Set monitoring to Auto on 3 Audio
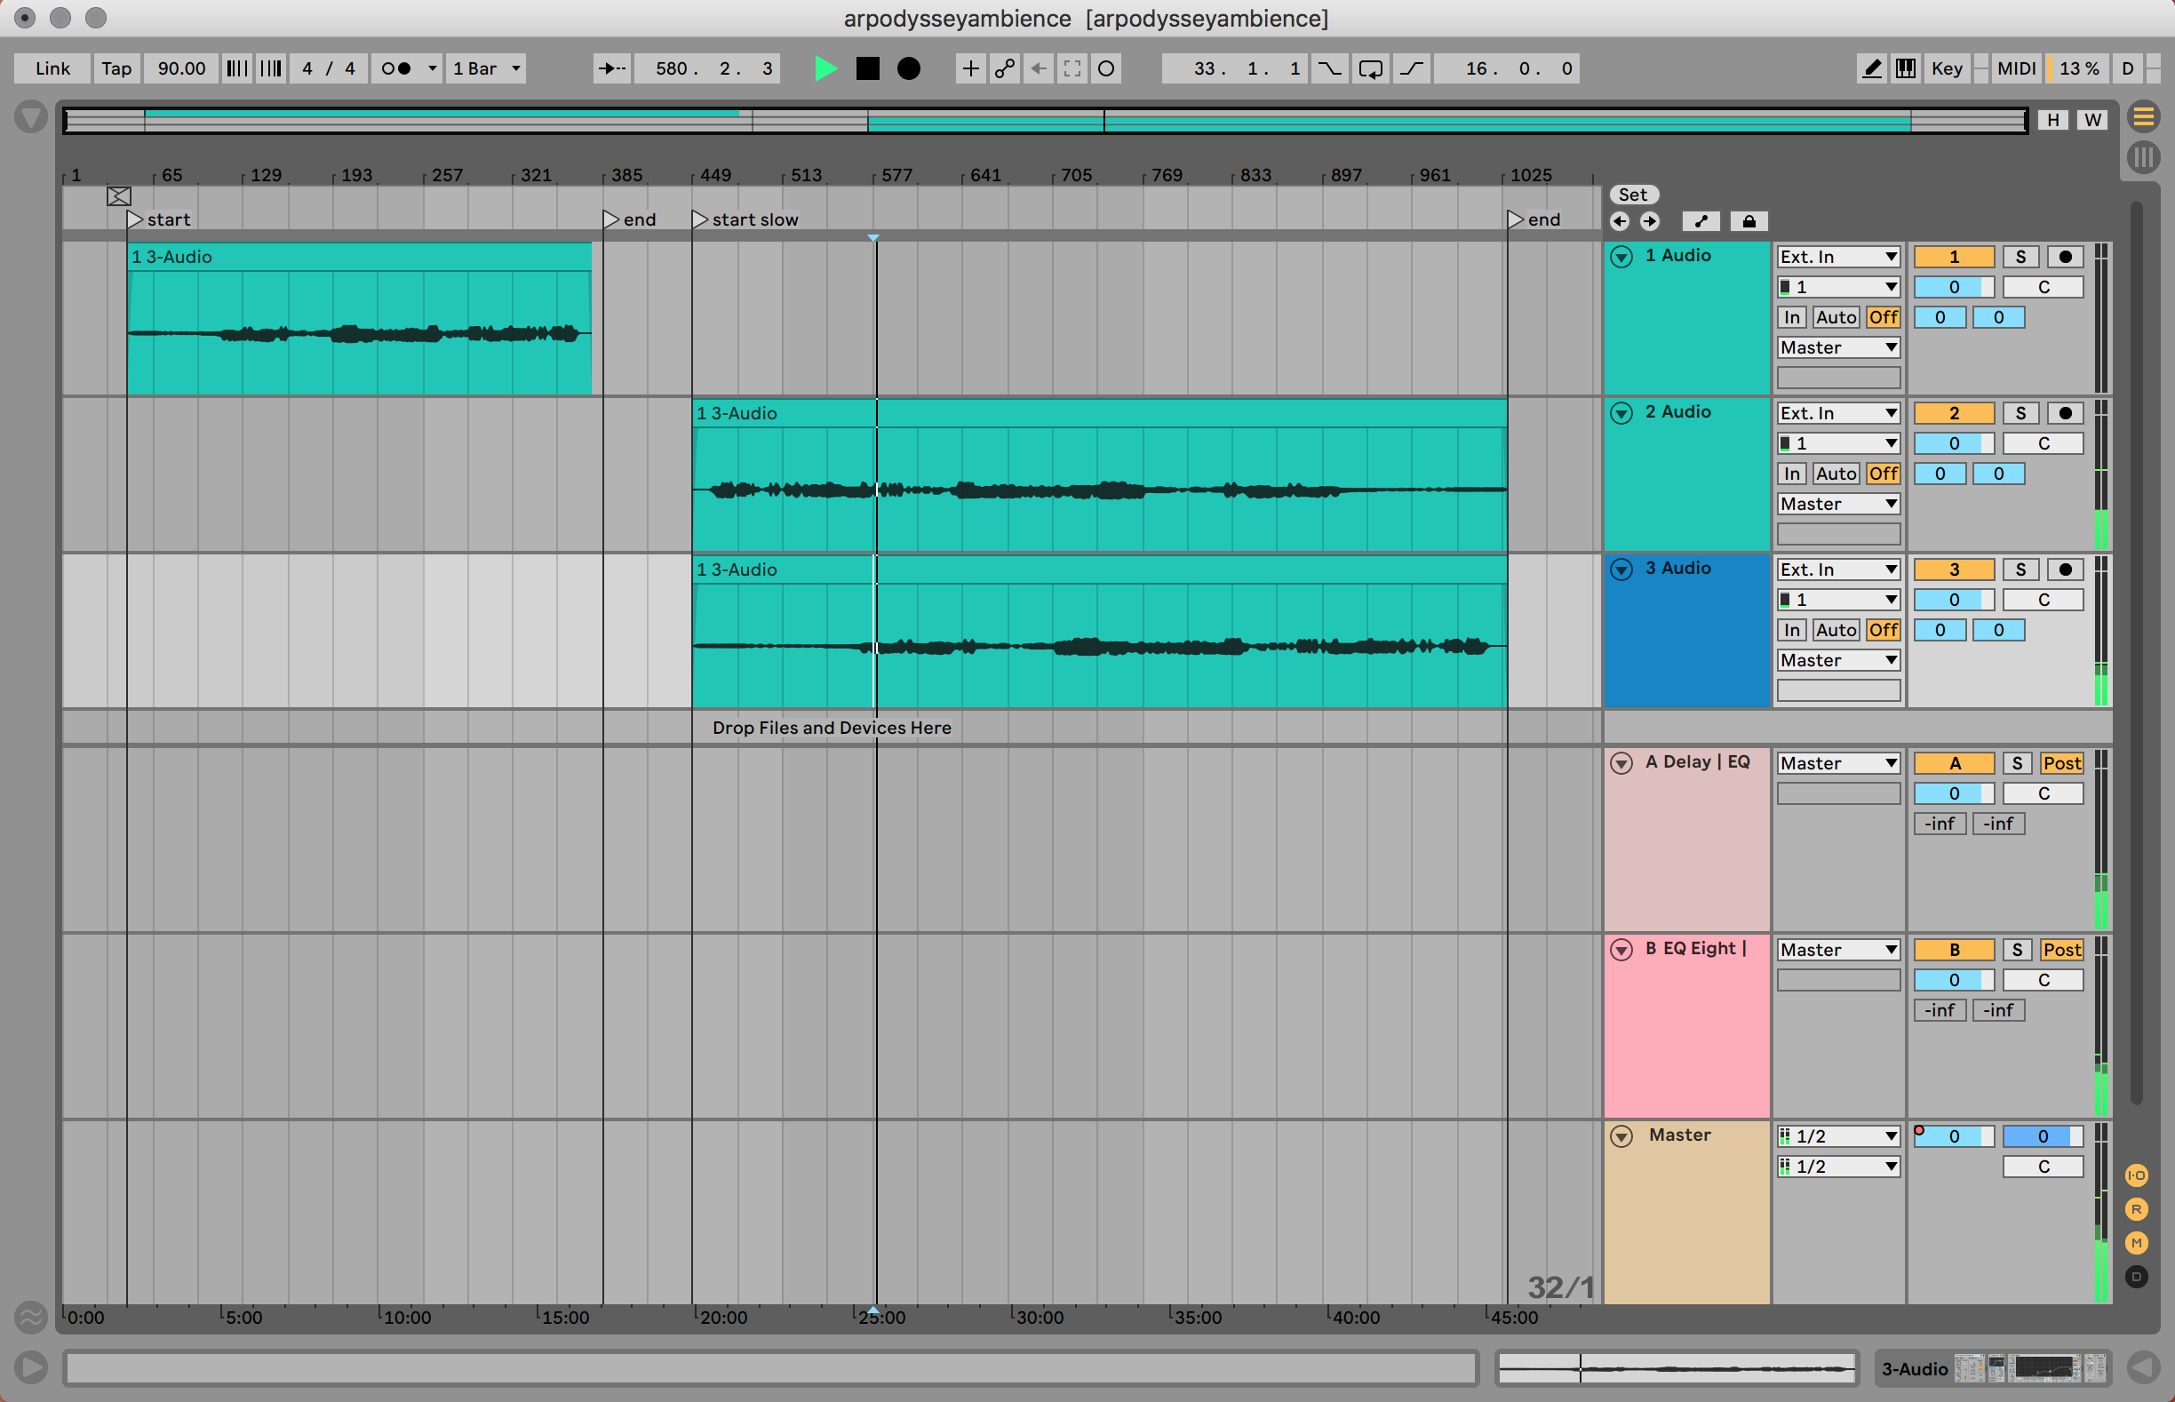 (1836, 629)
